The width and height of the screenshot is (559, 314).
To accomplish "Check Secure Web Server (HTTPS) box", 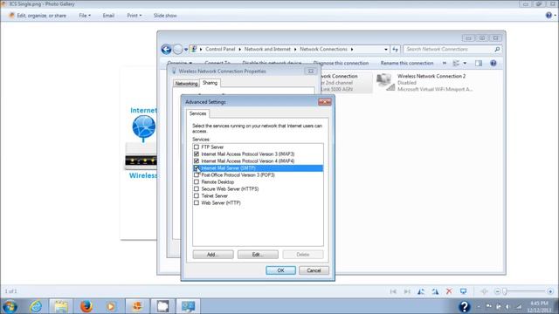I will point(197,188).
